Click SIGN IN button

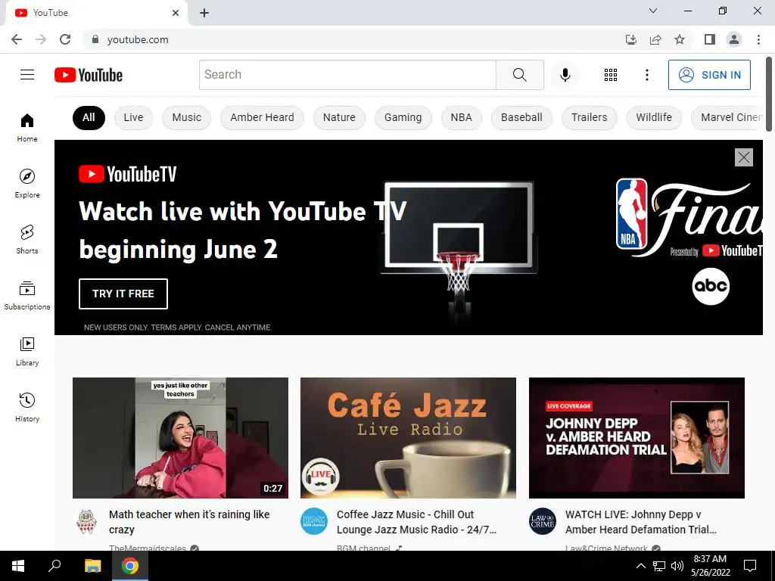pyautogui.click(x=709, y=75)
